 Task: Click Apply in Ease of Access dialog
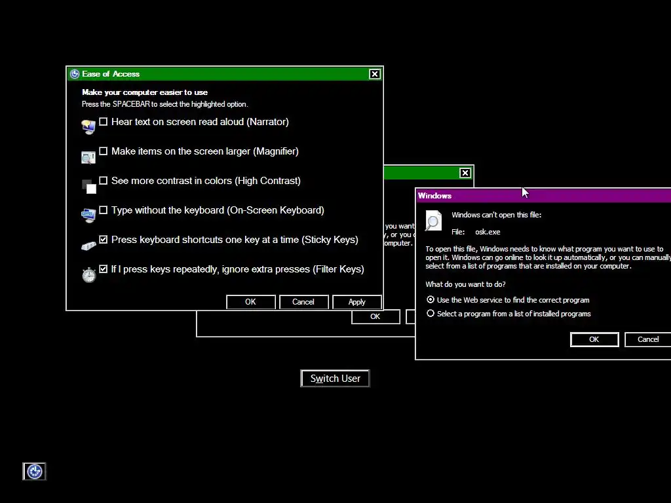[356, 302]
